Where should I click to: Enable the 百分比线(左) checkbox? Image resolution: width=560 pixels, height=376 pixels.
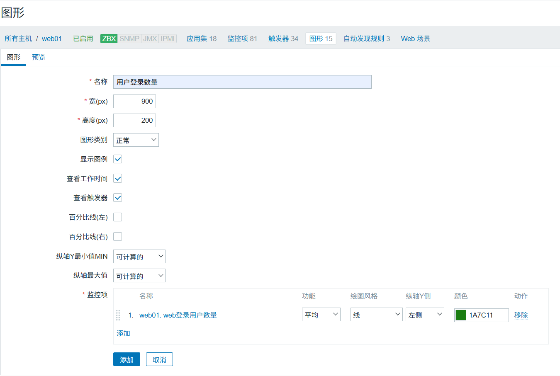pyautogui.click(x=118, y=217)
